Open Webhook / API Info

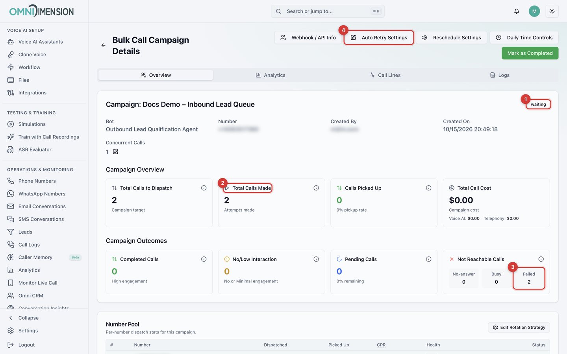(308, 38)
